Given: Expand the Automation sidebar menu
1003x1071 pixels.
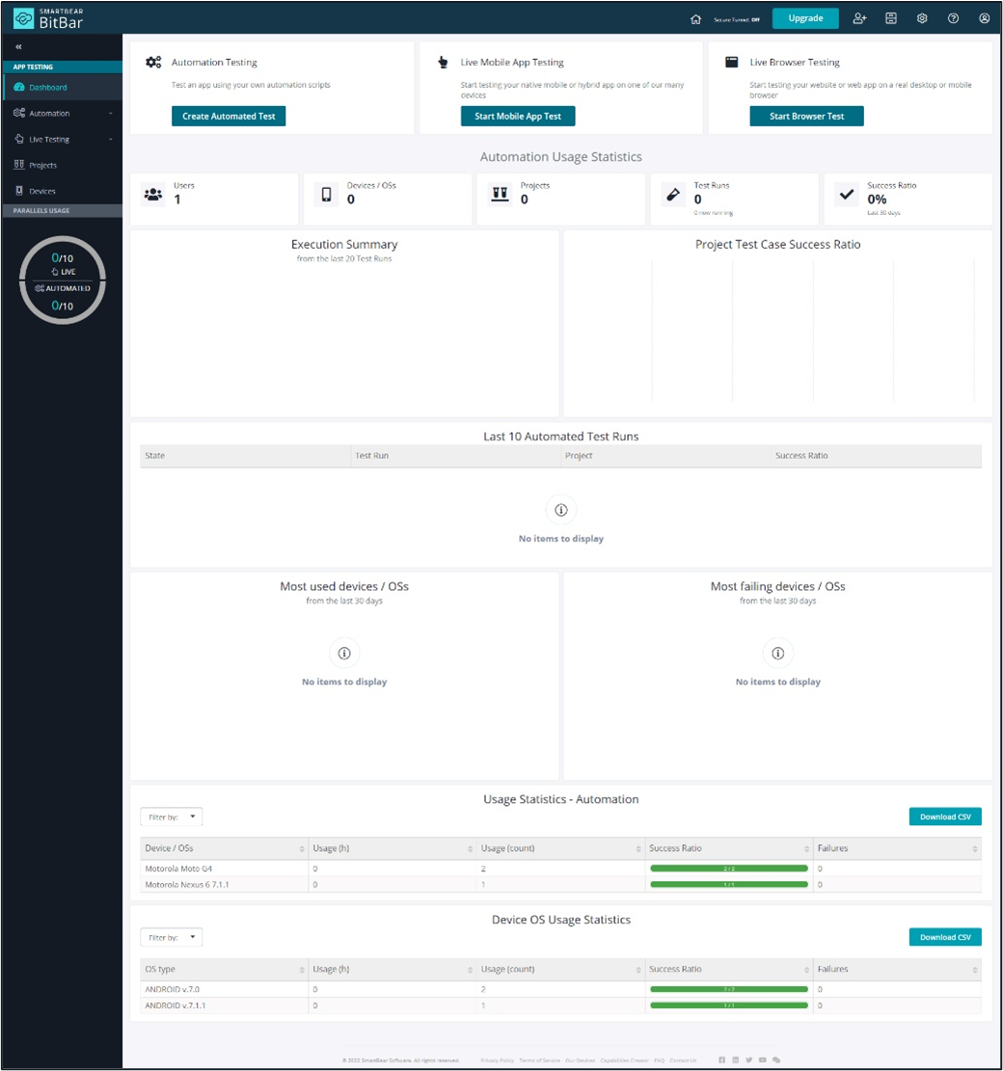Looking at the screenshot, I should [62, 114].
